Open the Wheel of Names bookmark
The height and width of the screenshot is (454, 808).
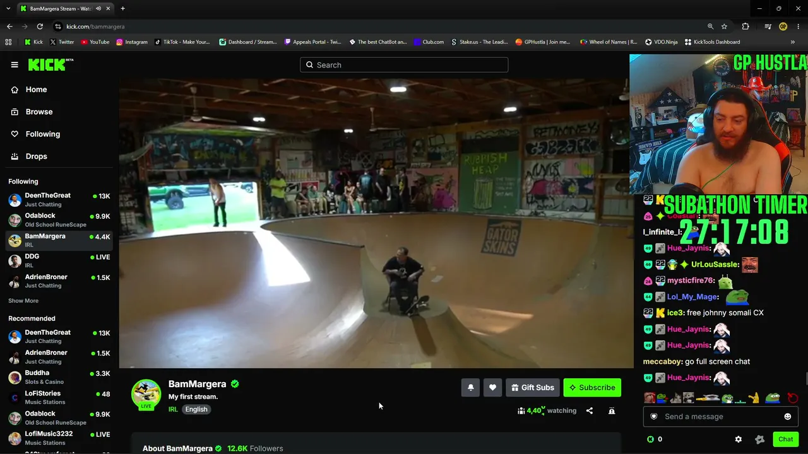click(608, 42)
